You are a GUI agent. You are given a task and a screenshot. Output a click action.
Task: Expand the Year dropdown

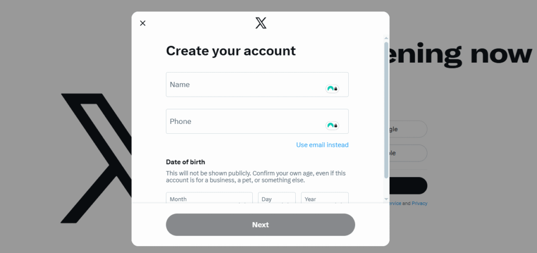pyautogui.click(x=325, y=198)
